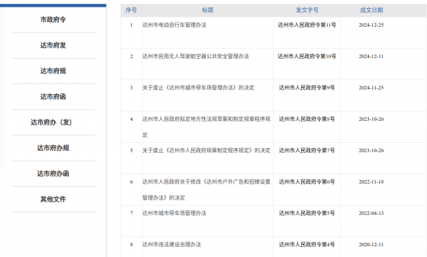The image size is (427, 257).
Task: Click the 序号 column header
Action: (131, 11)
